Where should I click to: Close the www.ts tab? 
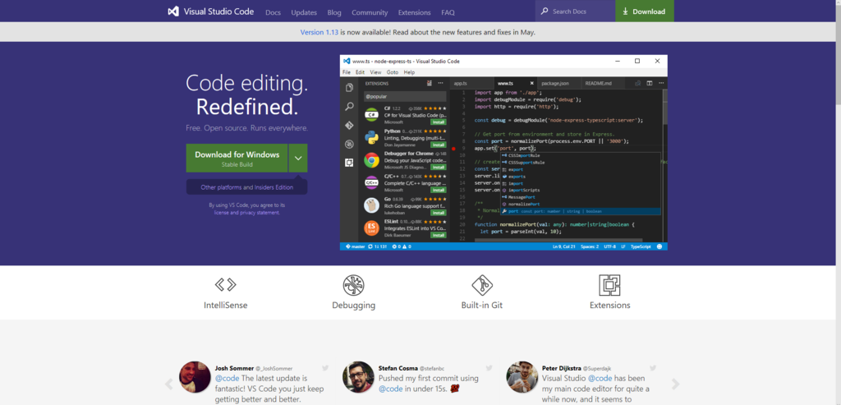click(532, 84)
